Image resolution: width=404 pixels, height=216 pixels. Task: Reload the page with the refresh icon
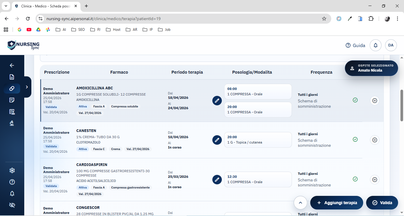pyautogui.click(x=28, y=19)
